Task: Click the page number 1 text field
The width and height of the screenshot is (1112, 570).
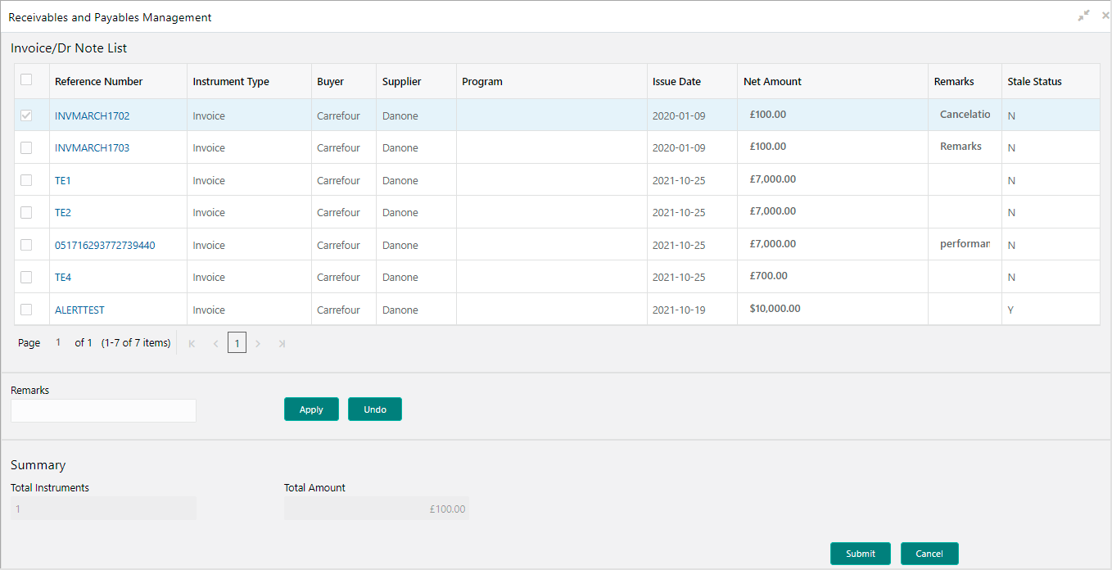Action: [58, 343]
